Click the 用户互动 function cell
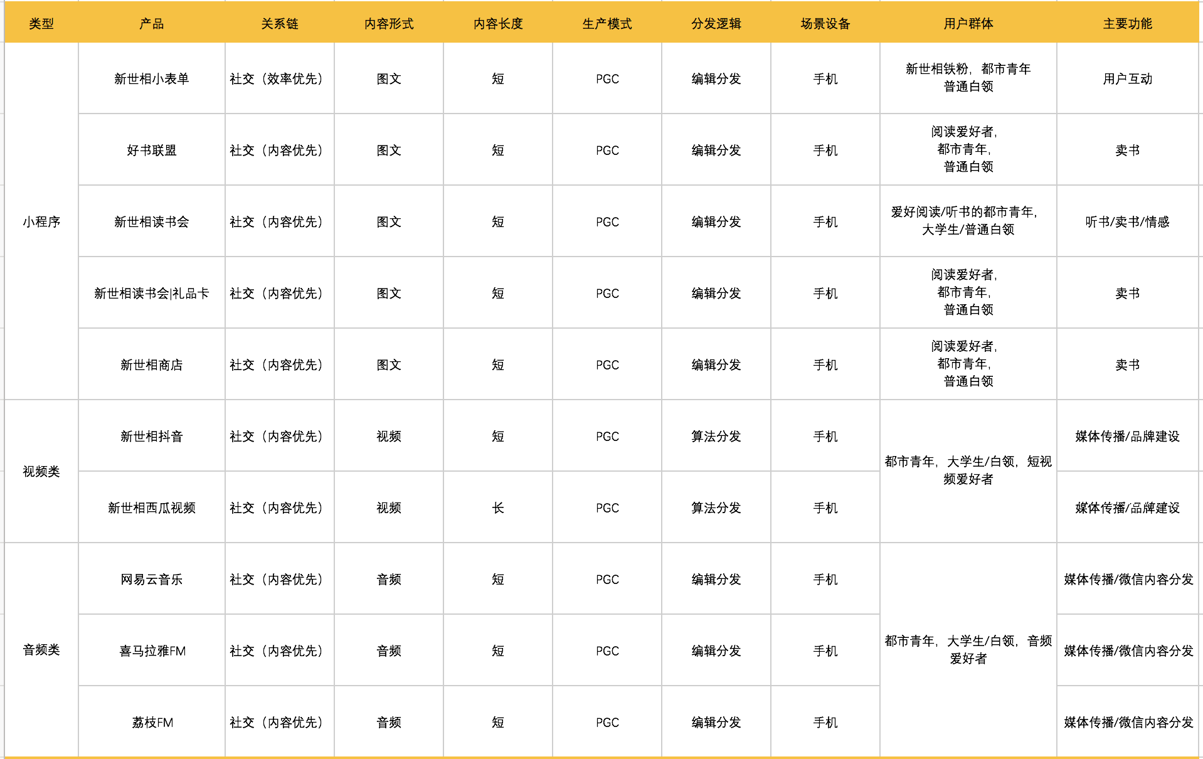 [1127, 79]
